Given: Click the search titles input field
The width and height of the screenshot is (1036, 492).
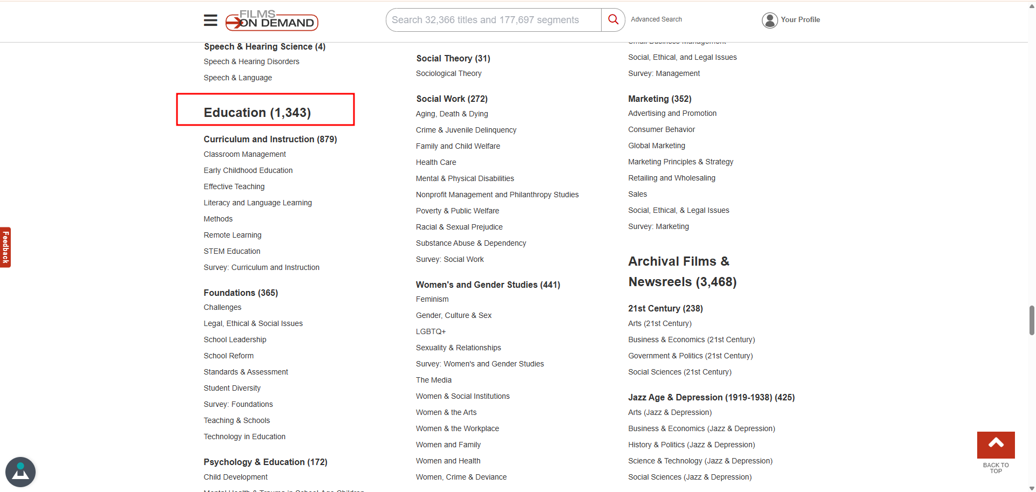Looking at the screenshot, I should [493, 20].
